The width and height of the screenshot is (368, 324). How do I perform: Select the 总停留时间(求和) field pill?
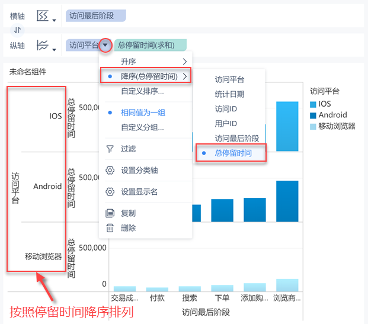click(x=151, y=45)
